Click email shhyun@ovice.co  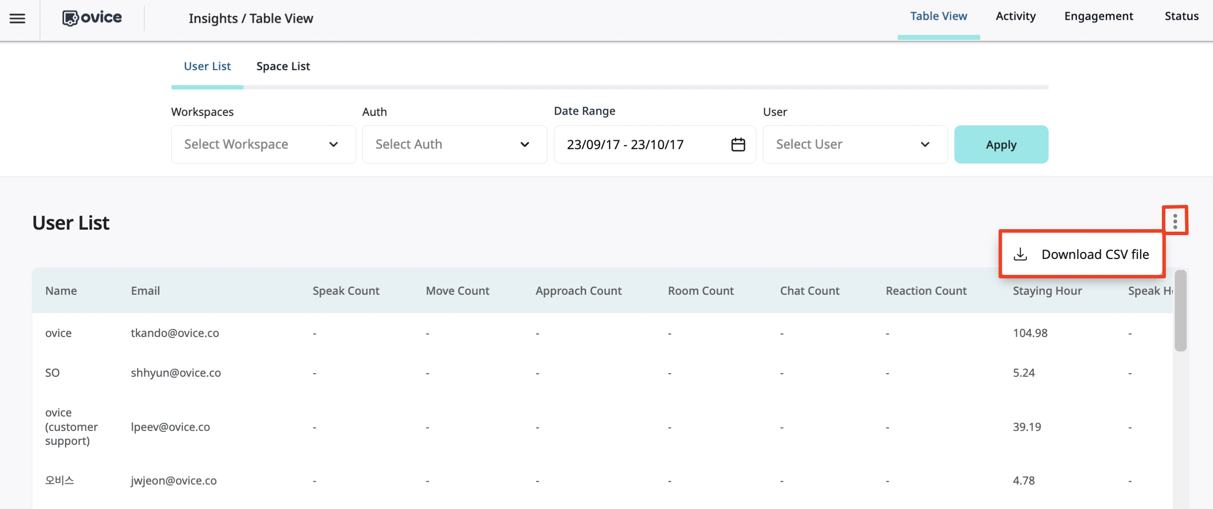pos(176,373)
